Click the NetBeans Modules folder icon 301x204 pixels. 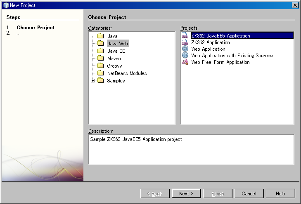101,73
